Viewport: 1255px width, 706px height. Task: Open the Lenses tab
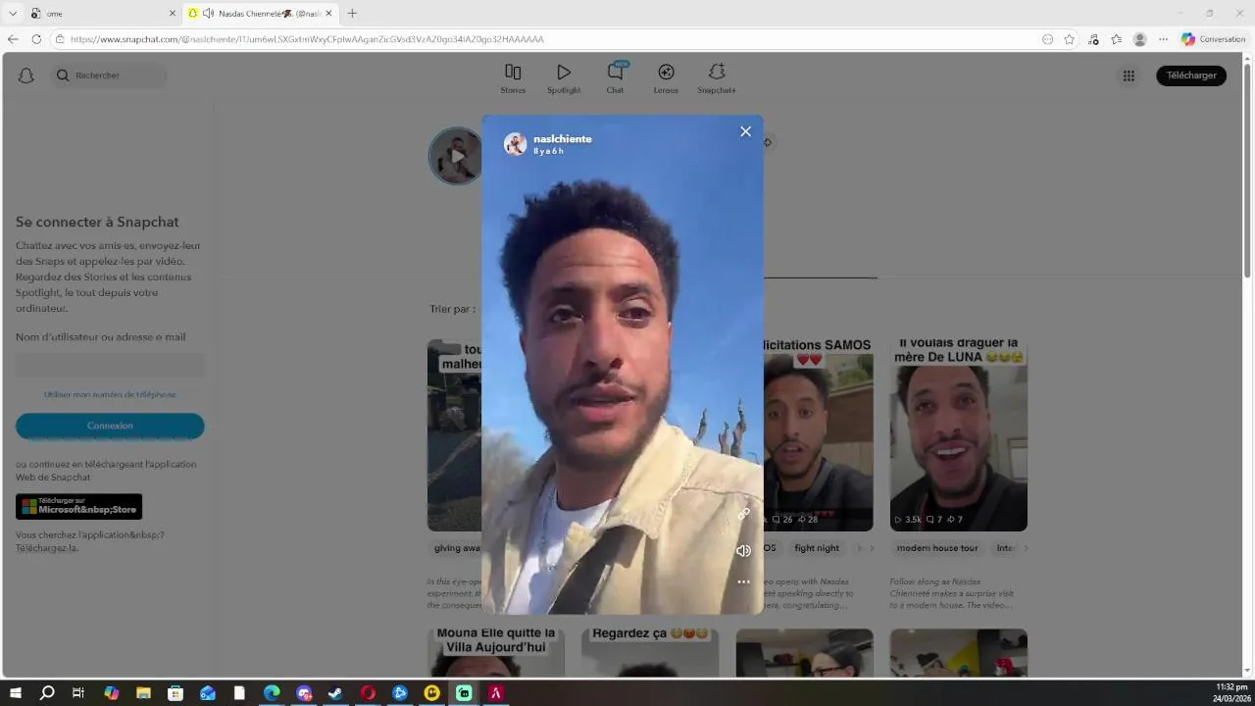666,78
